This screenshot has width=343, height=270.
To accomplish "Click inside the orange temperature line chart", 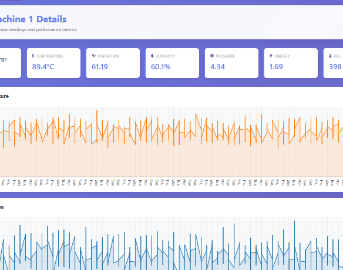I will pyautogui.click(x=171, y=142).
